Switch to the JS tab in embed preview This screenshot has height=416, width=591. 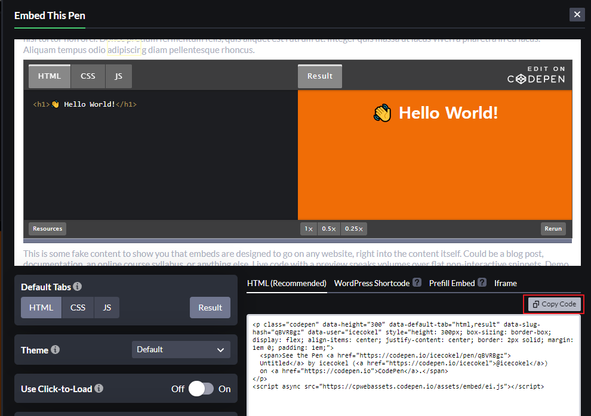(119, 76)
